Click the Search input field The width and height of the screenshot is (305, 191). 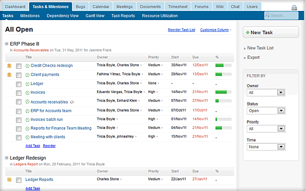click(280, 15)
